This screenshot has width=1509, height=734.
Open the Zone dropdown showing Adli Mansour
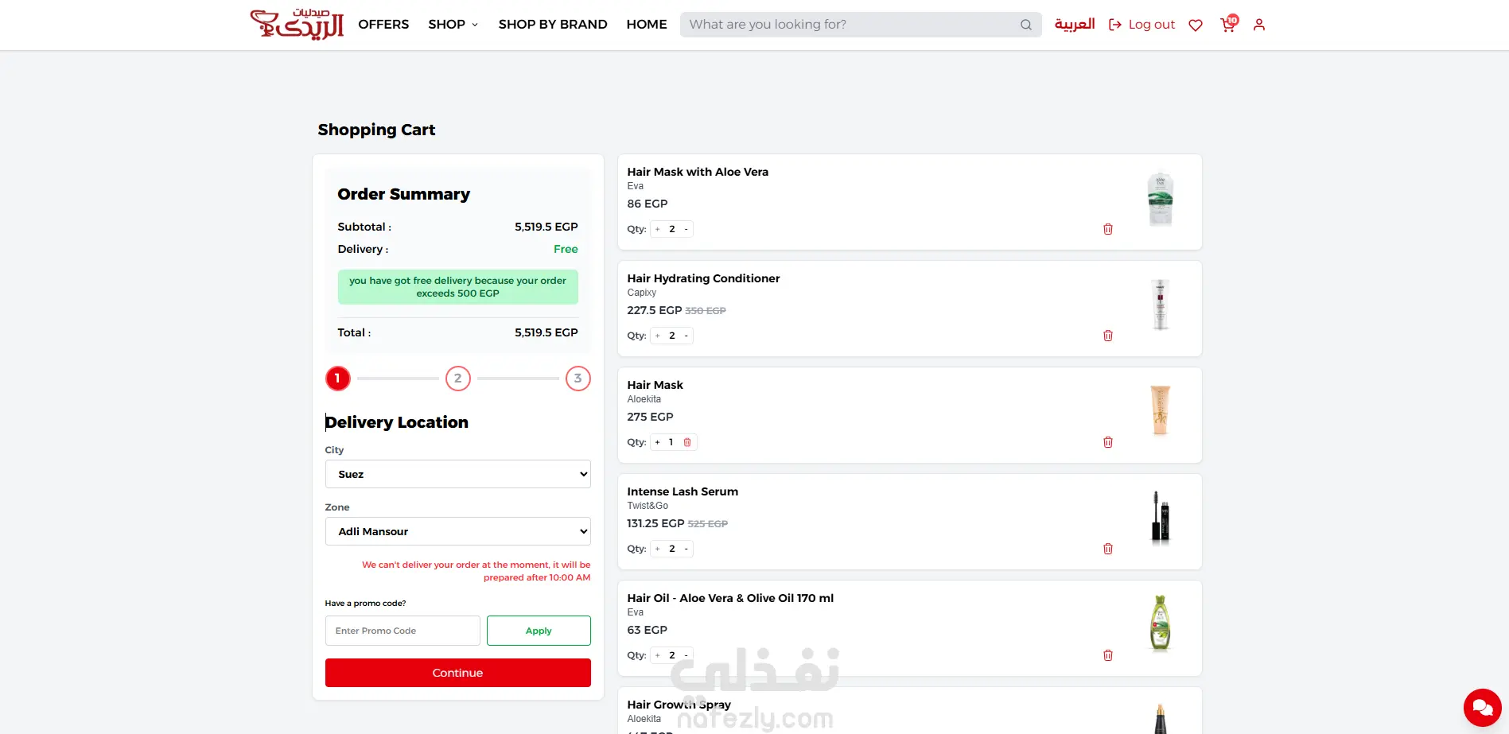point(457,531)
